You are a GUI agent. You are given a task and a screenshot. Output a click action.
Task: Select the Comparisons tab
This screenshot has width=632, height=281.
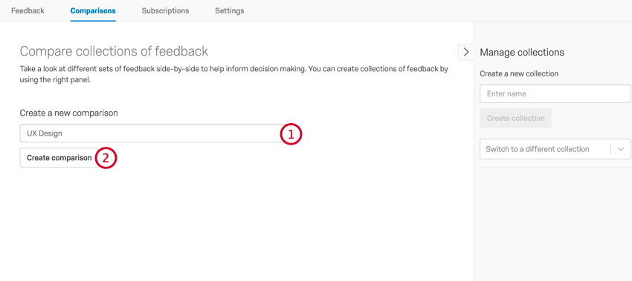tap(93, 11)
